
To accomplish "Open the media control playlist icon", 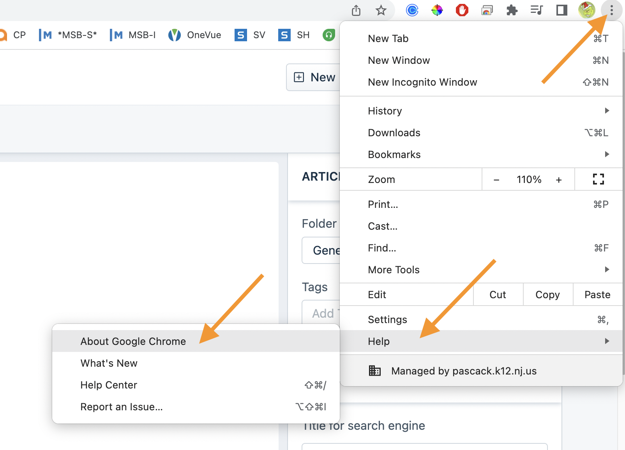I will point(537,10).
